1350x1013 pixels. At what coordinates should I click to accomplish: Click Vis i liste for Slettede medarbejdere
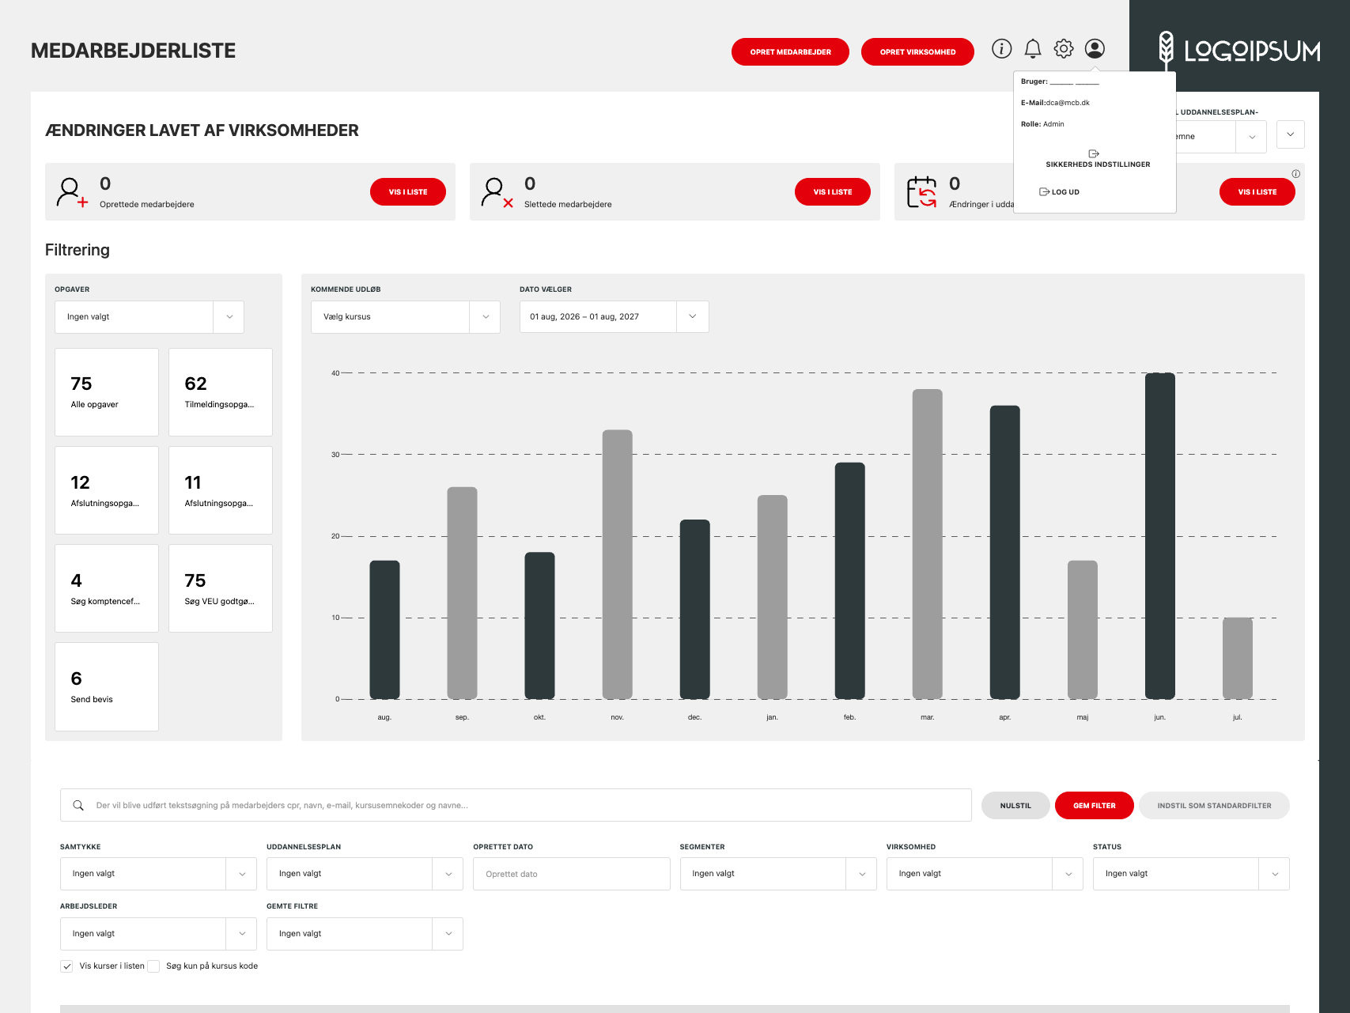pos(833,192)
